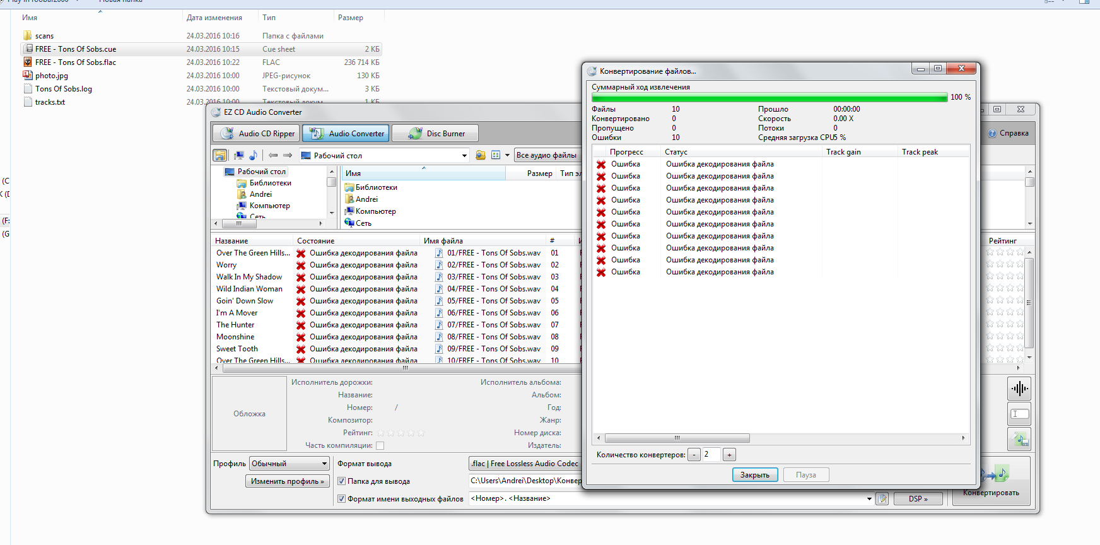The height and width of the screenshot is (545, 1100).
Task: Toggle Формат имени выходных файлов checkbox
Action: [x=341, y=499]
